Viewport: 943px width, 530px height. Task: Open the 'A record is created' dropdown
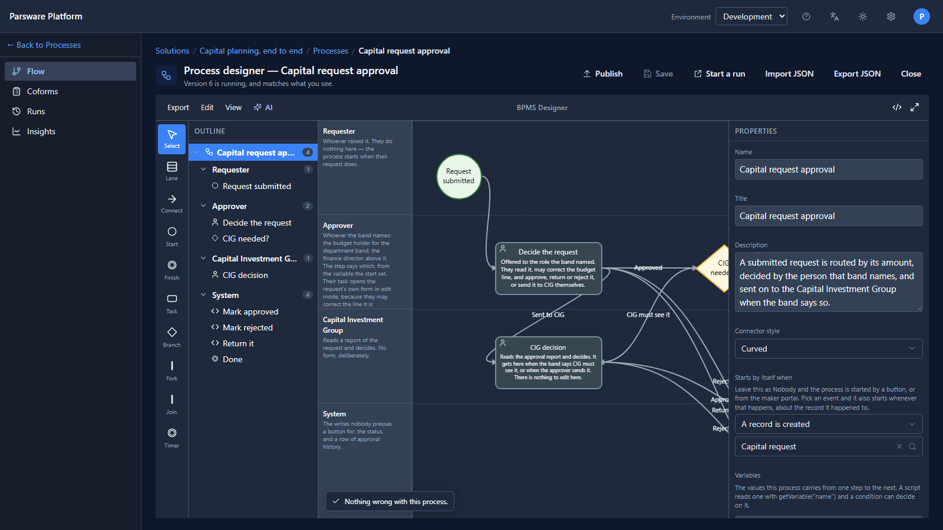pyautogui.click(x=829, y=424)
